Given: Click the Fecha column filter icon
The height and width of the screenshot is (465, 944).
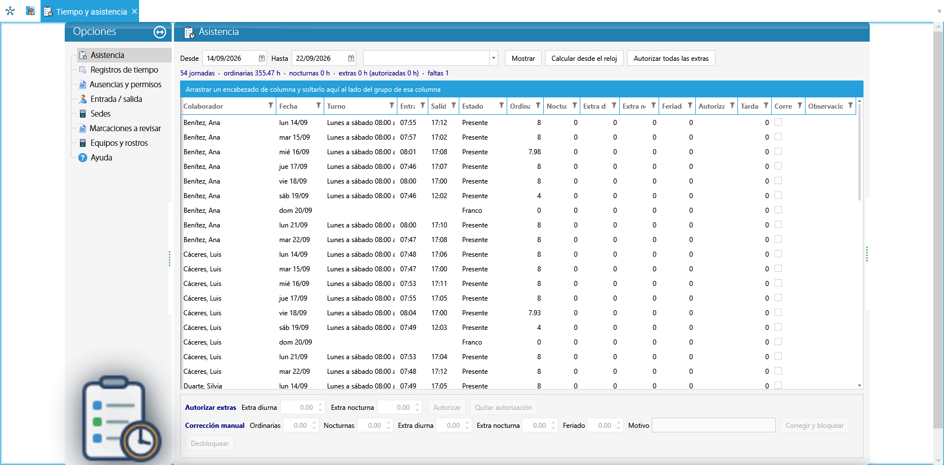Looking at the screenshot, I should (319, 105).
